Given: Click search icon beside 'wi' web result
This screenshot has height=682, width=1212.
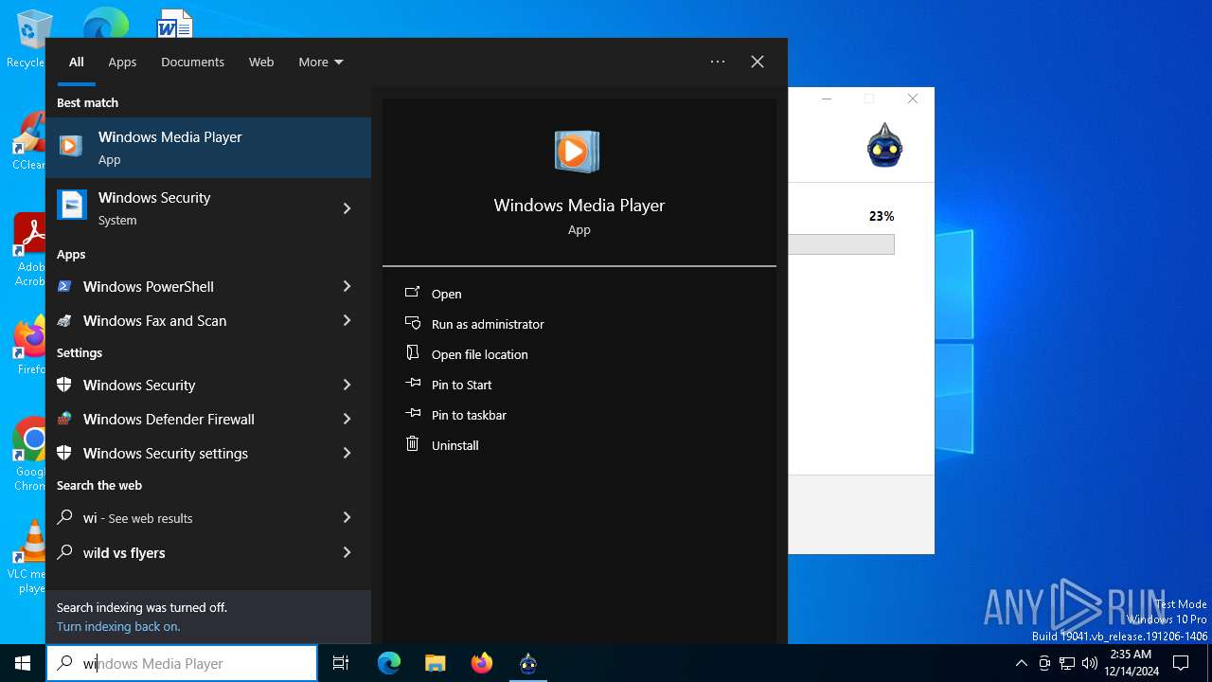Looking at the screenshot, I should [64, 517].
